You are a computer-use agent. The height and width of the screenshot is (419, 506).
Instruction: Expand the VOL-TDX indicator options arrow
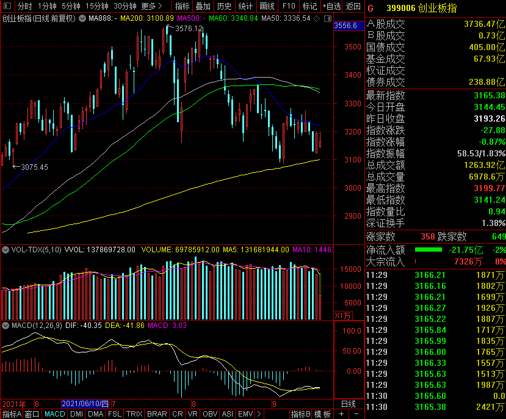[5, 250]
